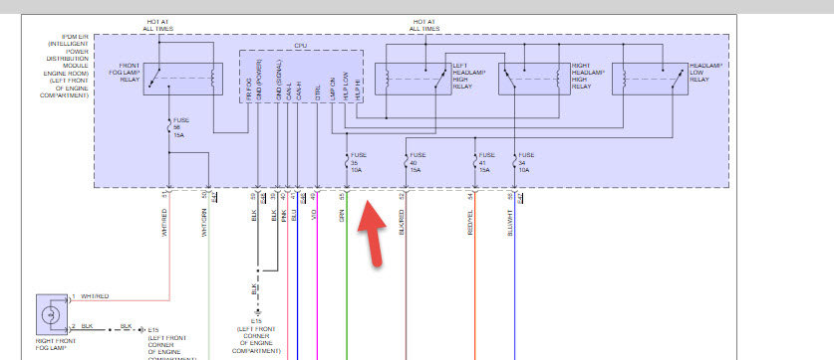The width and height of the screenshot is (834, 360).
Task: Click the Right Front Fog Lamp bulb symbol
Action: click(52, 315)
